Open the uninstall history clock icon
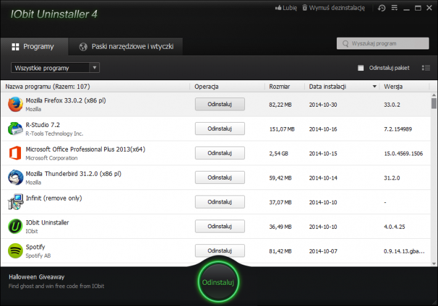The height and width of the screenshot is (306, 438). 382,8
